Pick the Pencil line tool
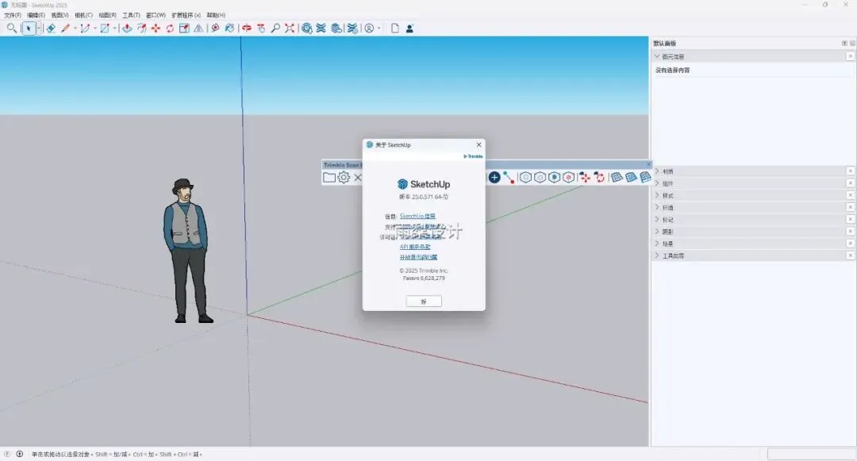 (x=66, y=29)
